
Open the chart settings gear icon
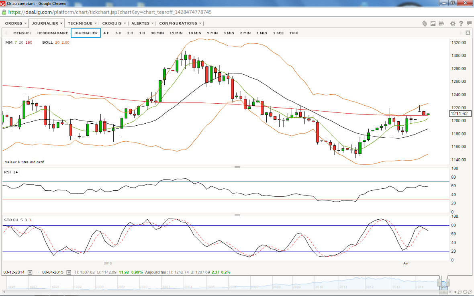coord(453,24)
